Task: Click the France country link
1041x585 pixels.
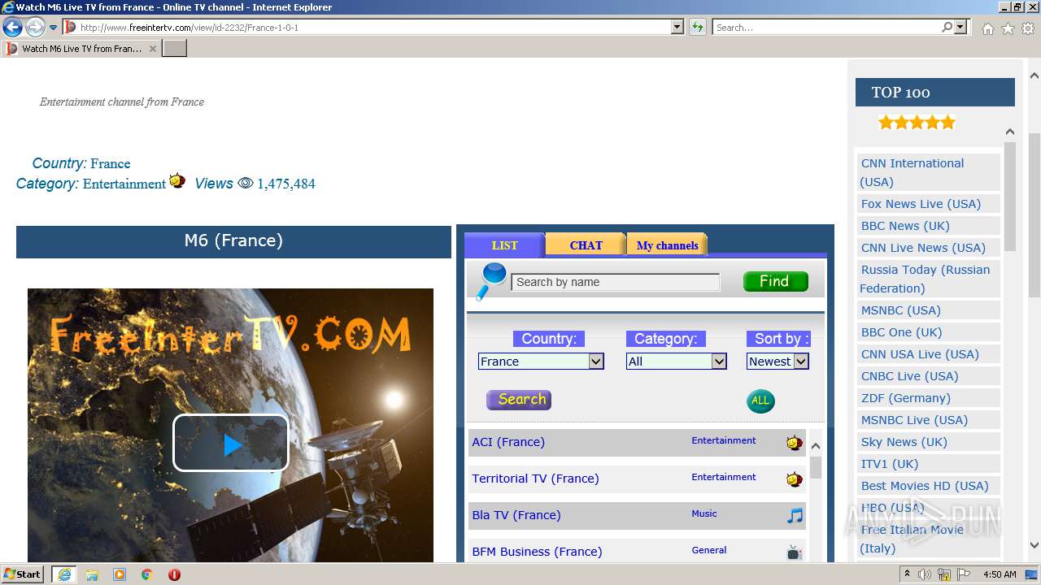Action: [110, 163]
